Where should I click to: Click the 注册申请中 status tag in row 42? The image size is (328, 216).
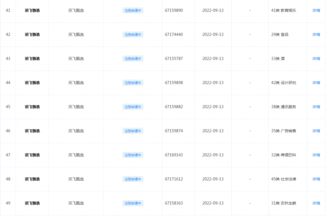[133, 35]
